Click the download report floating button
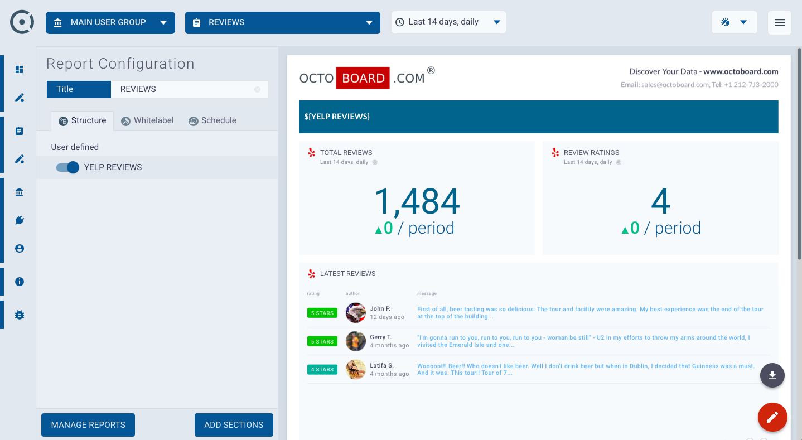 click(772, 375)
